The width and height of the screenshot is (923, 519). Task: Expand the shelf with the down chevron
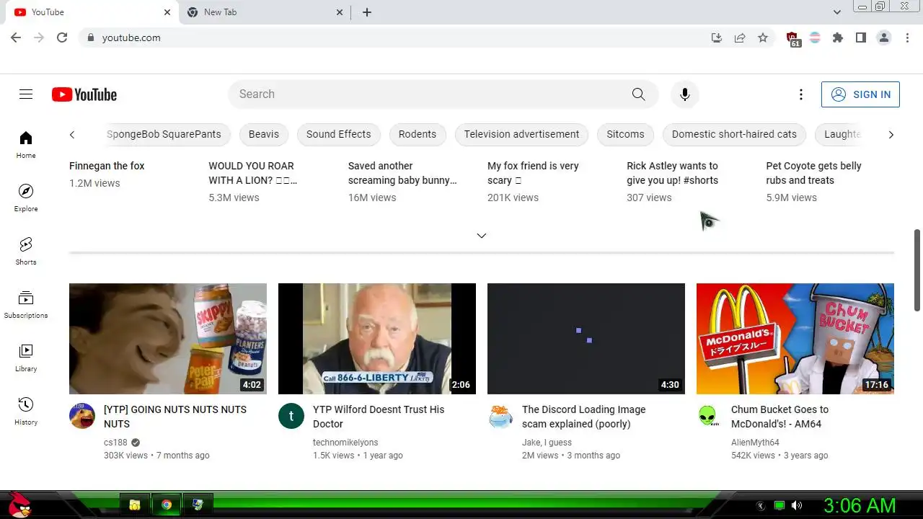[x=482, y=236]
